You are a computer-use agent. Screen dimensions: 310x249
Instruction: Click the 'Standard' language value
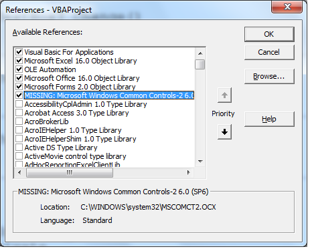pos(97,220)
